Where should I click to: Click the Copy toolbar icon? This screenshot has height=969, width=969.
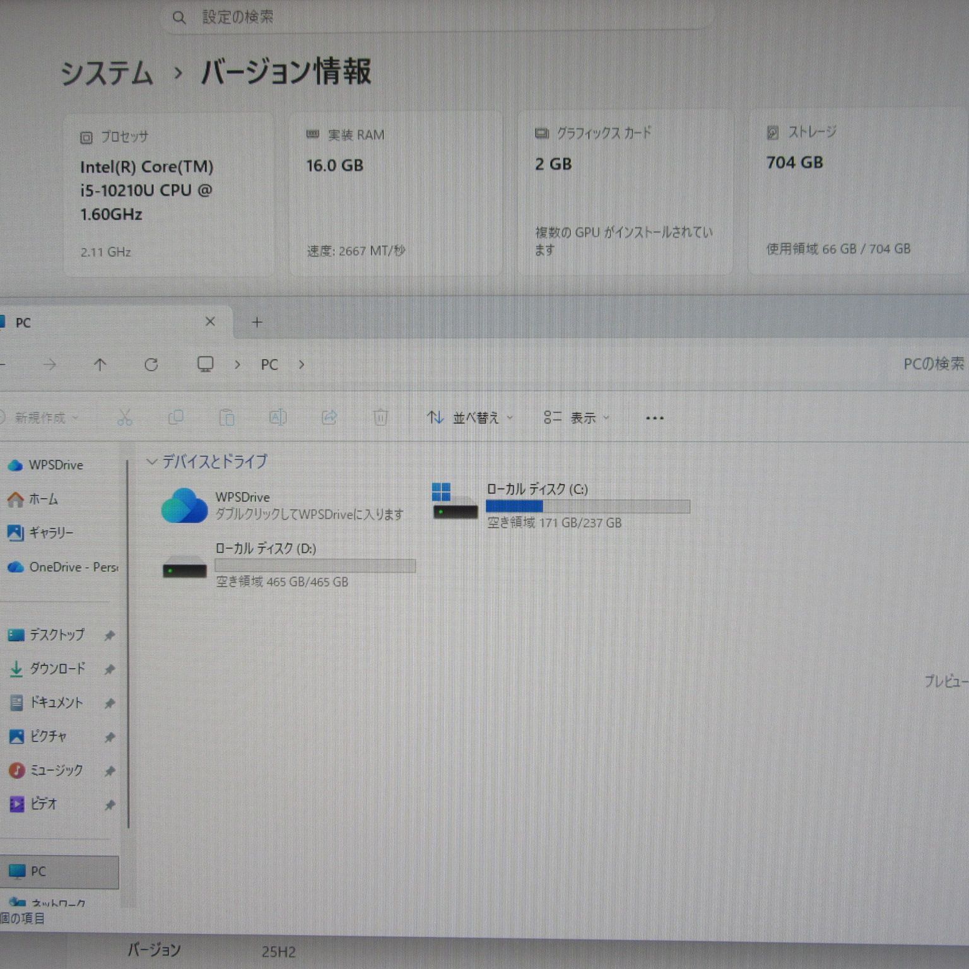click(x=176, y=418)
